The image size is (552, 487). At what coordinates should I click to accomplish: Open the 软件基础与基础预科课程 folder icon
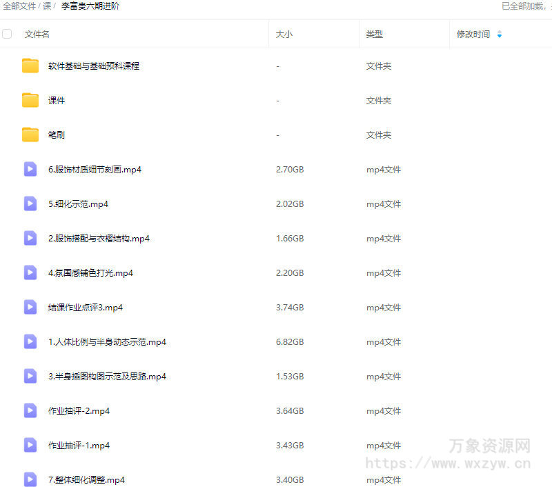[x=30, y=66]
